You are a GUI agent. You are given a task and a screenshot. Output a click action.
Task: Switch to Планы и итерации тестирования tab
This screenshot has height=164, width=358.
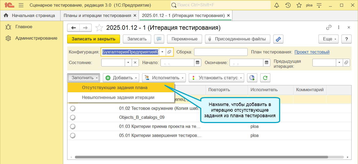97,15
